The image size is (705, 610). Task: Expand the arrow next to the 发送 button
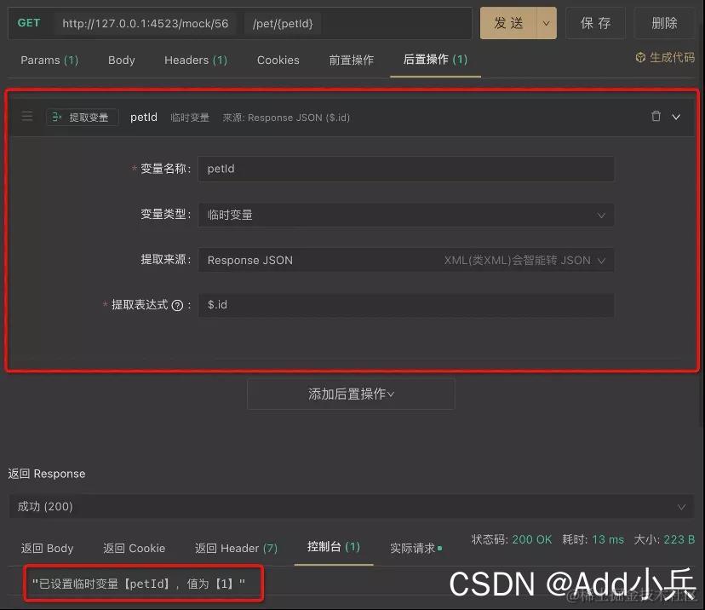tap(546, 23)
